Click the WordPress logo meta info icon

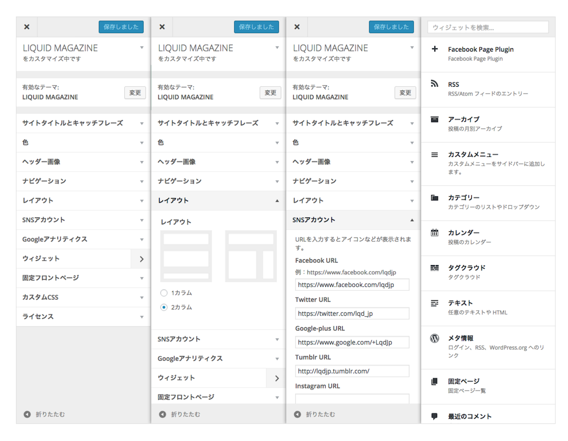coord(434,338)
